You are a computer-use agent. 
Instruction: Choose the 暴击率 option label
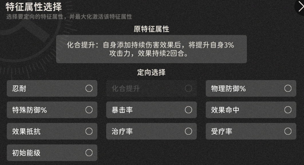pos(122,110)
